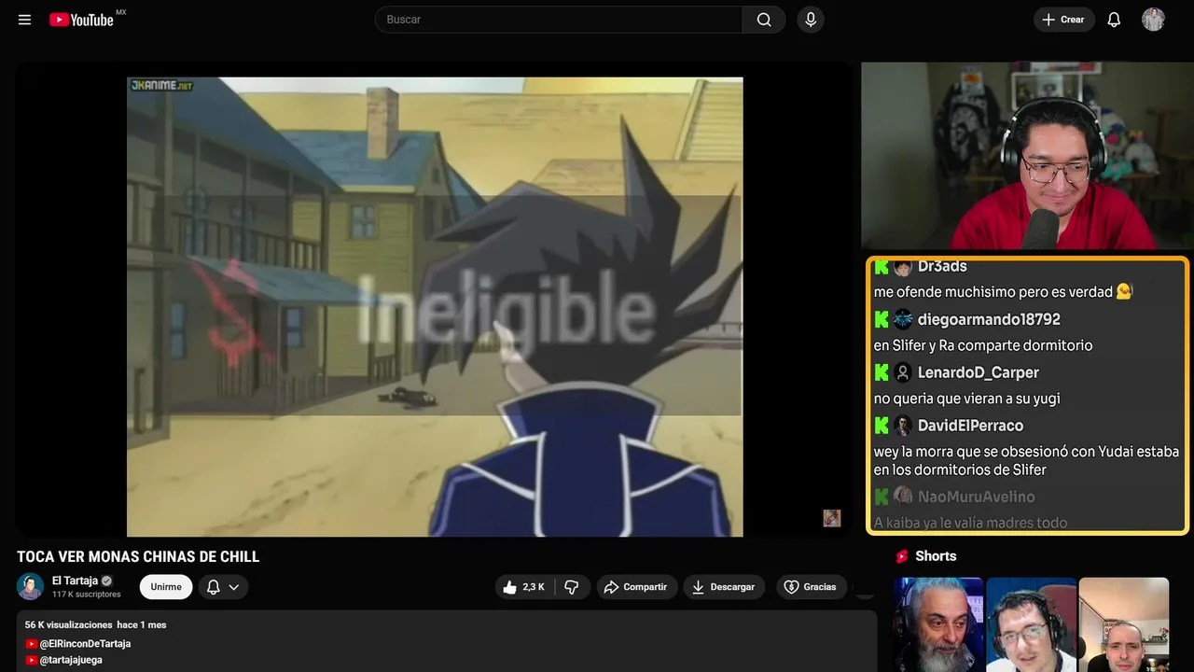This screenshot has width=1194, height=672.
Task: Click chat username Dr3ads
Action: (942, 267)
